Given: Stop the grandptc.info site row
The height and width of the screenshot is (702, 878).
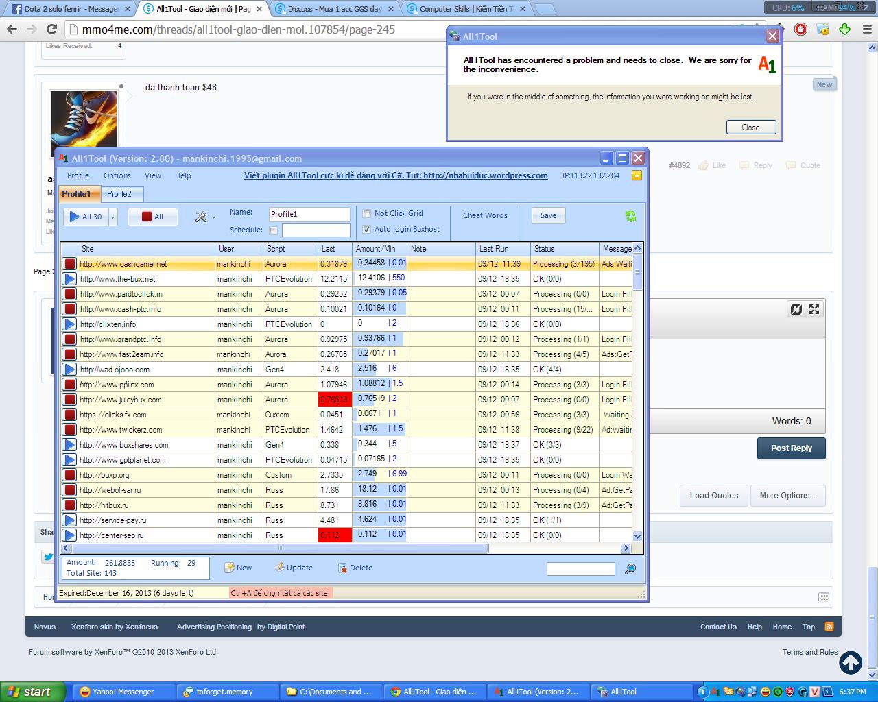Looking at the screenshot, I should [x=69, y=339].
